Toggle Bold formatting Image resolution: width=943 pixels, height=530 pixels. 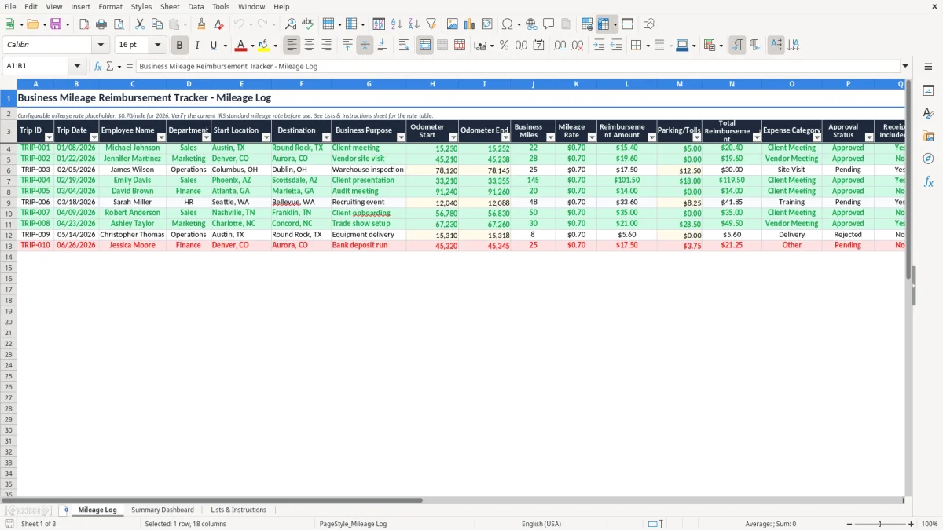click(180, 46)
